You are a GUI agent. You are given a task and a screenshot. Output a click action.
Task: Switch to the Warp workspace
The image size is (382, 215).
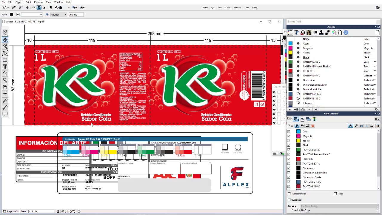coord(255,7)
